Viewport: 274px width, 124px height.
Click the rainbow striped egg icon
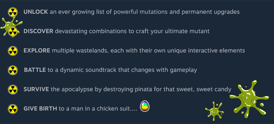pos(145,106)
